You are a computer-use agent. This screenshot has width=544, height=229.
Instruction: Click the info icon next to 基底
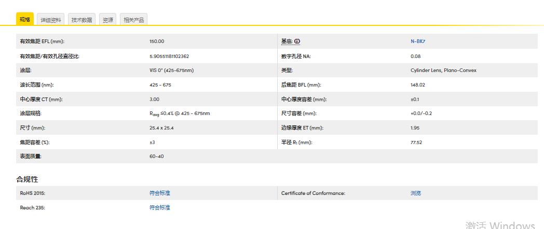297,41
